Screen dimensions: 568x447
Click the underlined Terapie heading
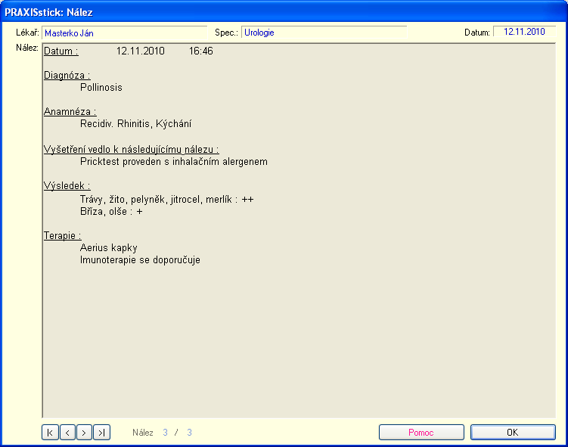pyautogui.click(x=63, y=236)
